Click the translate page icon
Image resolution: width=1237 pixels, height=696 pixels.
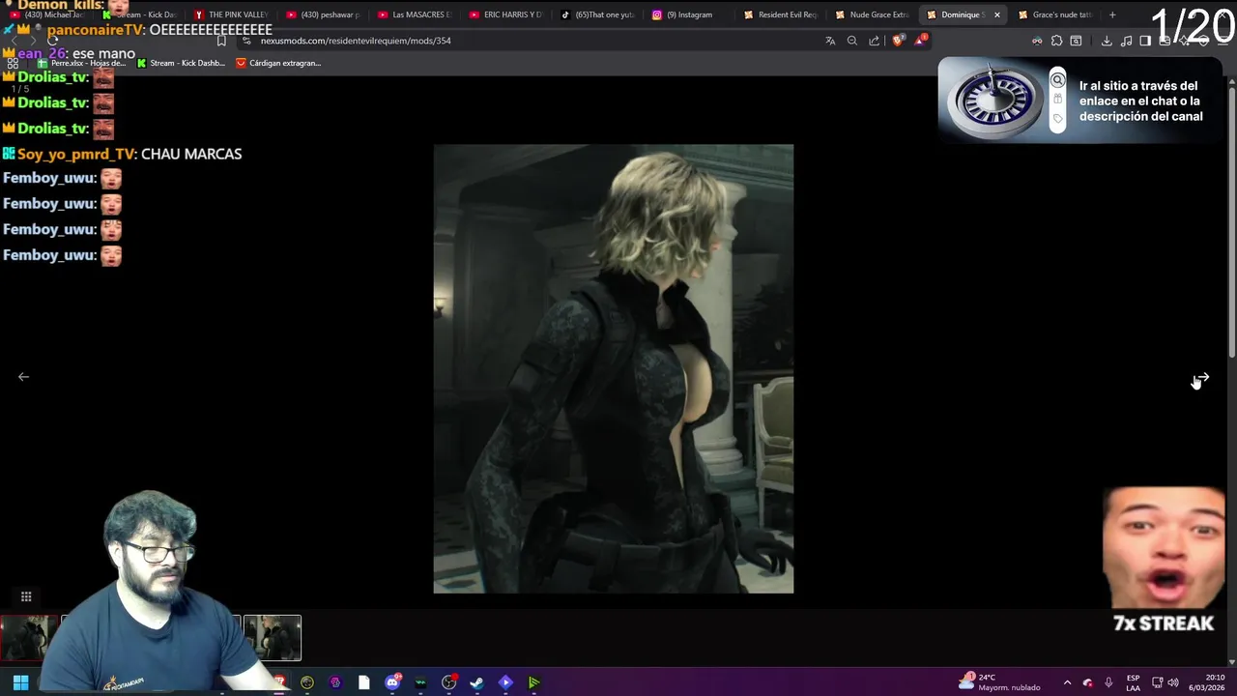830,41
